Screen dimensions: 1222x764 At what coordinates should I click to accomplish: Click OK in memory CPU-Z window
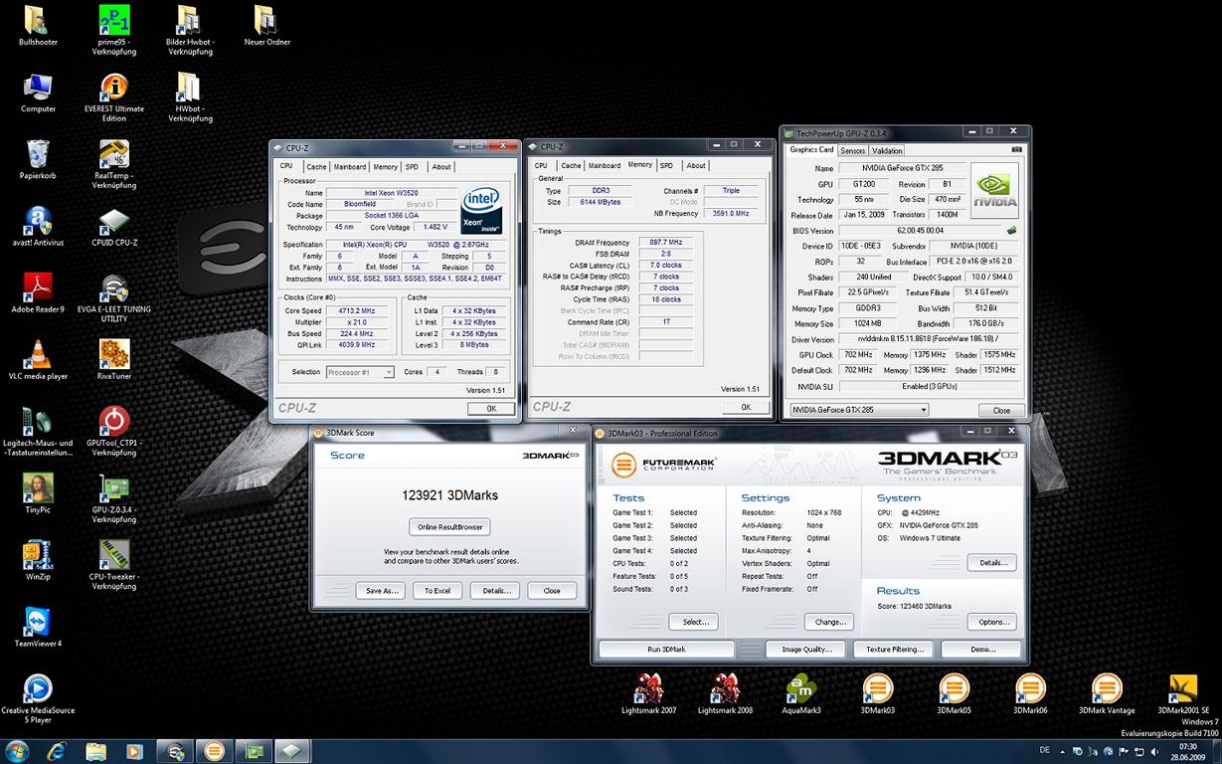[x=746, y=407]
